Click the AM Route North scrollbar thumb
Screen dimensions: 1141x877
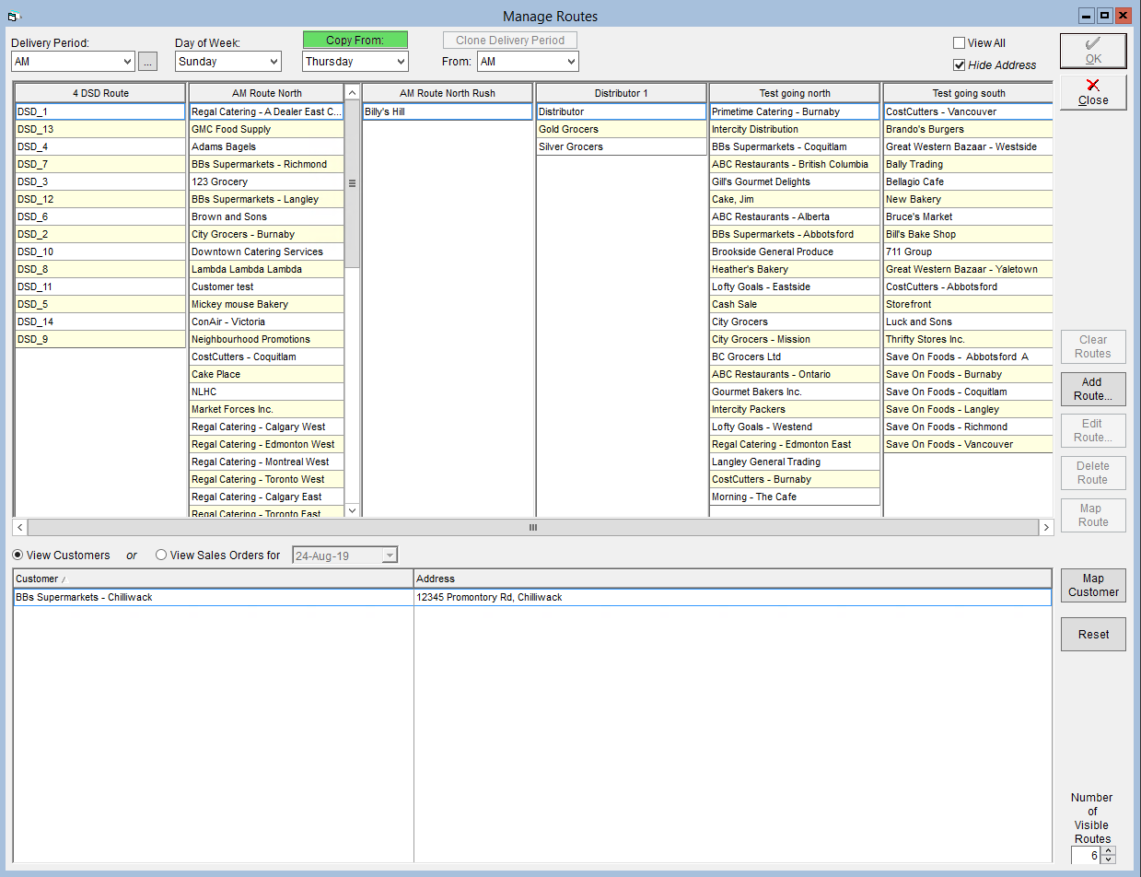[352, 184]
